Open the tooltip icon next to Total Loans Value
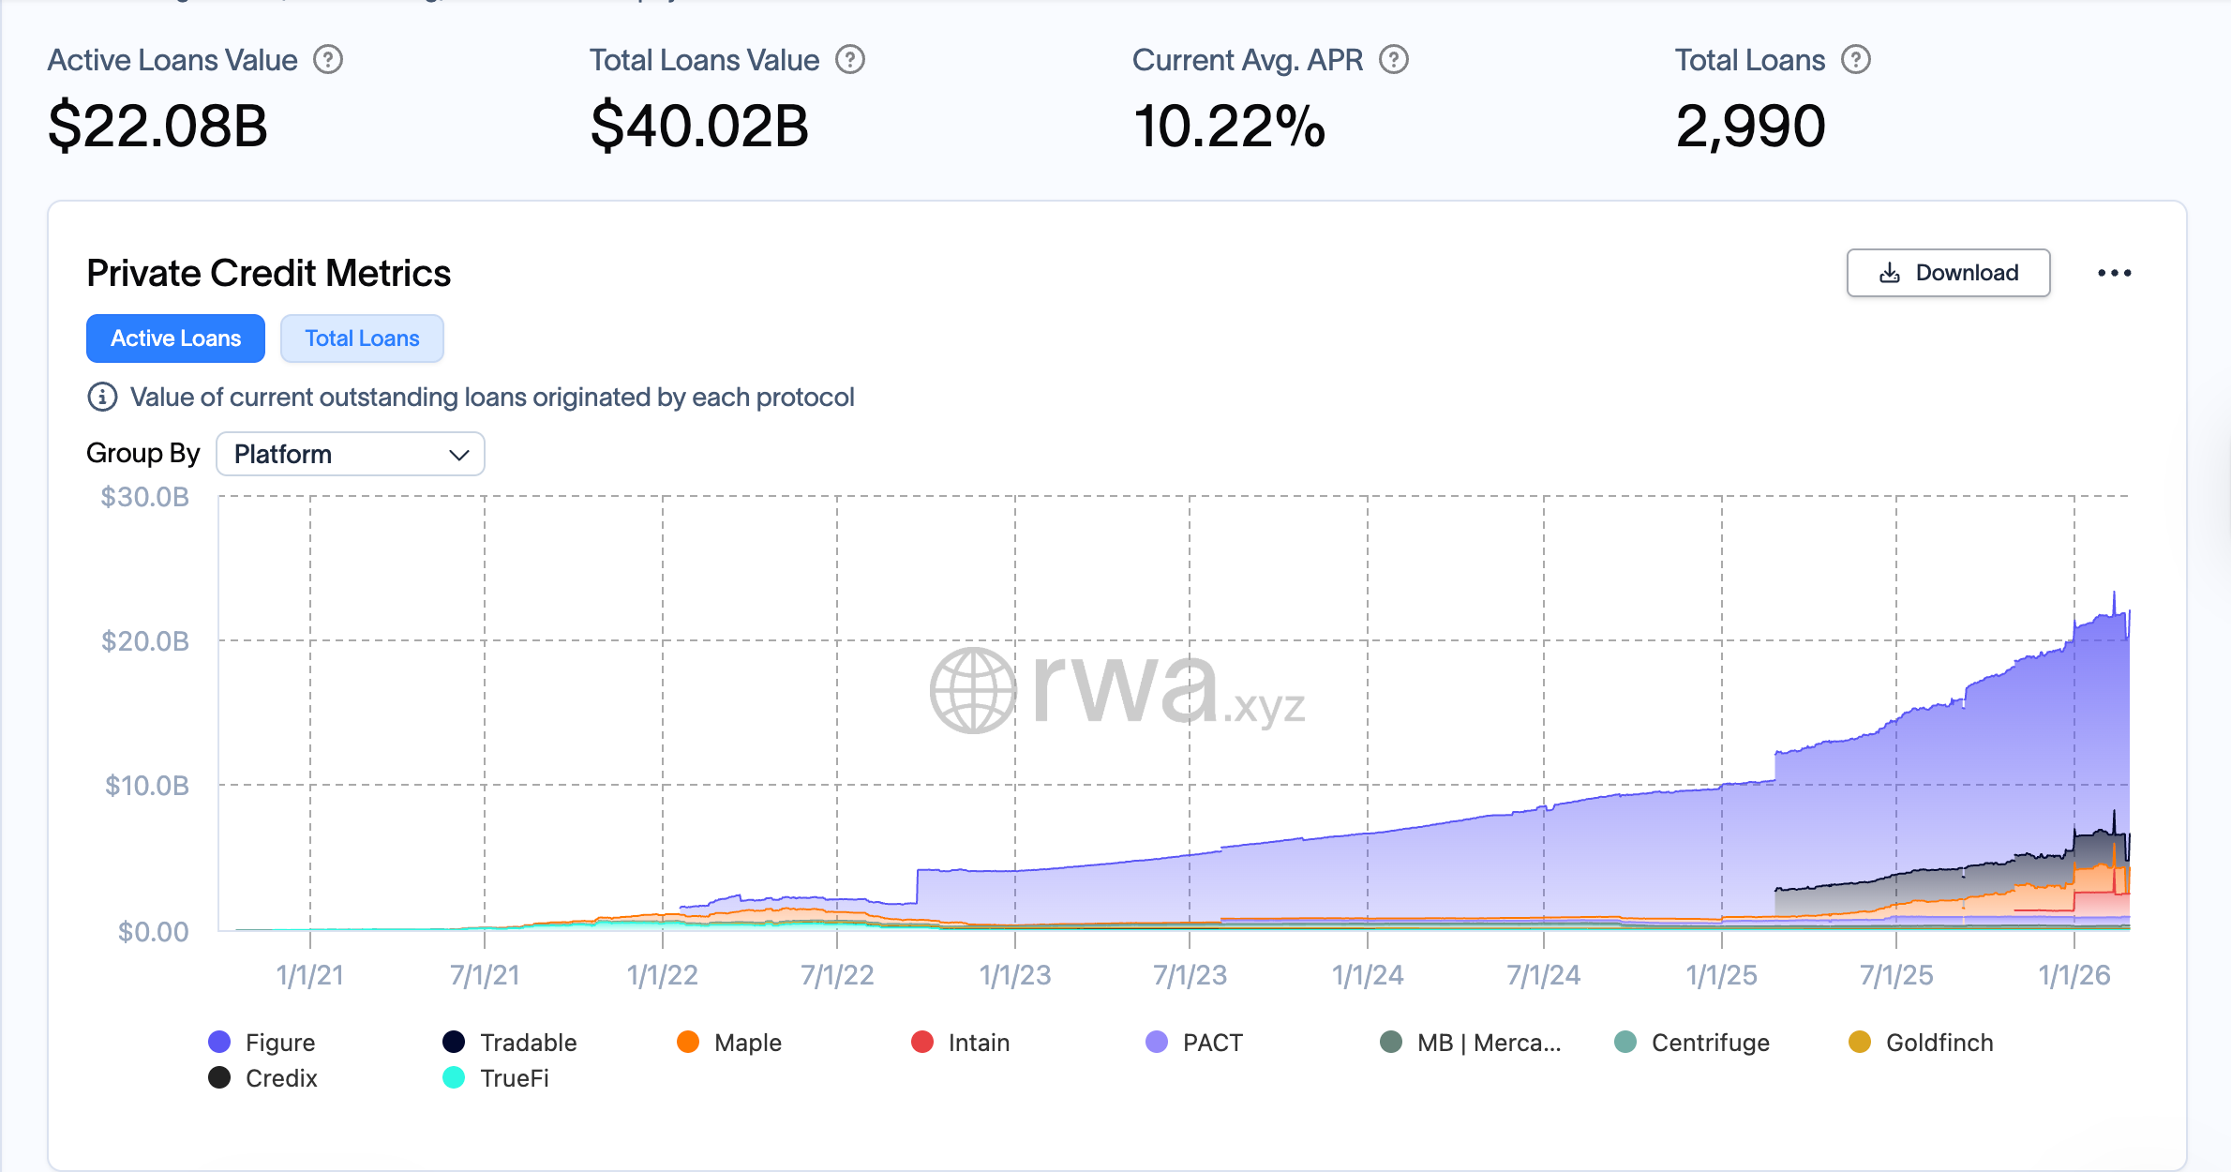 [850, 59]
